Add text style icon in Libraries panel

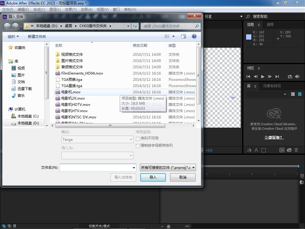pyautogui.click(x=256, y=150)
